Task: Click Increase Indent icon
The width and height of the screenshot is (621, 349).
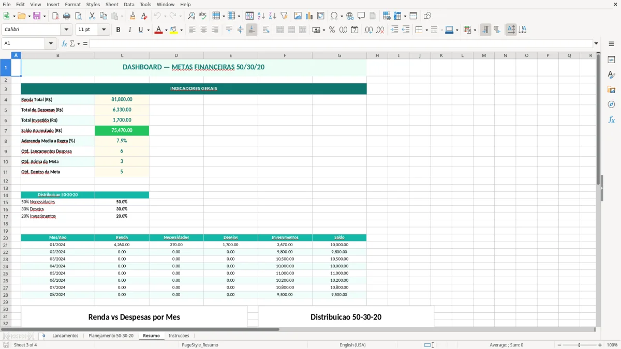Action: [x=394, y=30]
